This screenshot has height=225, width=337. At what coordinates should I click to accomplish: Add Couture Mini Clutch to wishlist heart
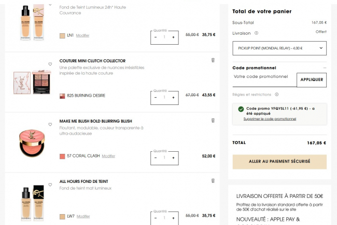tap(50, 64)
